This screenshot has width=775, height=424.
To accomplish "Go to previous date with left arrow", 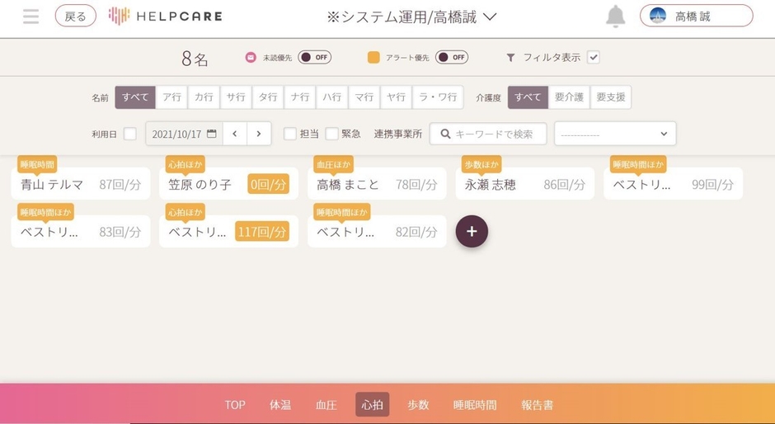I will point(235,134).
